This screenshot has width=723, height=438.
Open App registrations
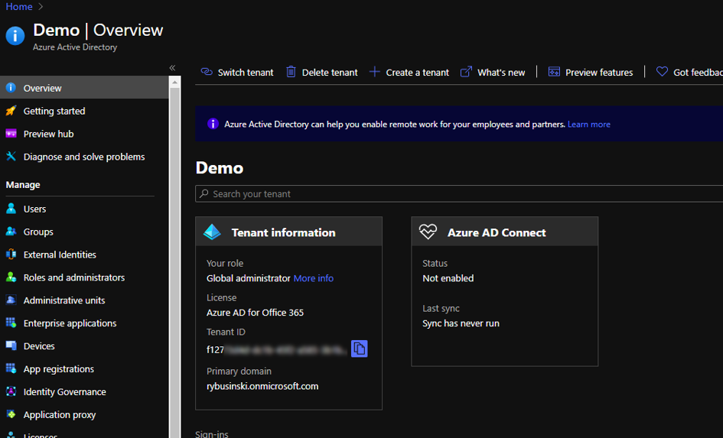coord(59,369)
